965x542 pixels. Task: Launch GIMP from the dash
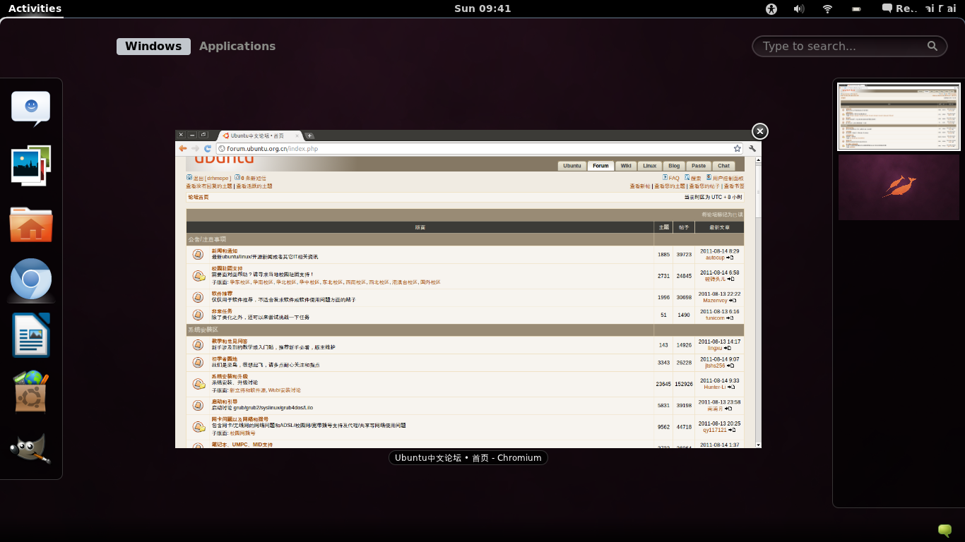tap(31, 448)
